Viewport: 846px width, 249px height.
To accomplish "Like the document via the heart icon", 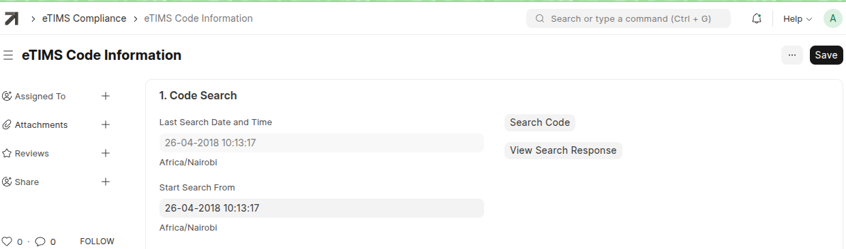I will point(7,242).
